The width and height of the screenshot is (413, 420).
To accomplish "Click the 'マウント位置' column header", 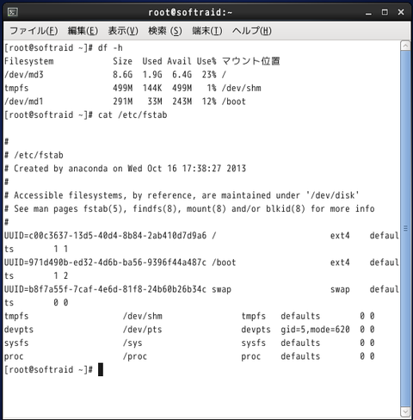I will [251, 61].
